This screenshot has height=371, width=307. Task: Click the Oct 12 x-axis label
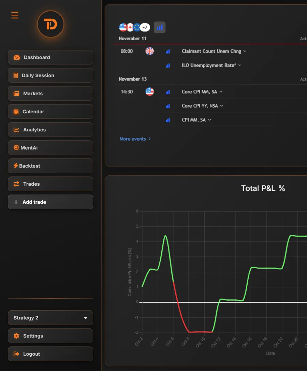coord(216,342)
